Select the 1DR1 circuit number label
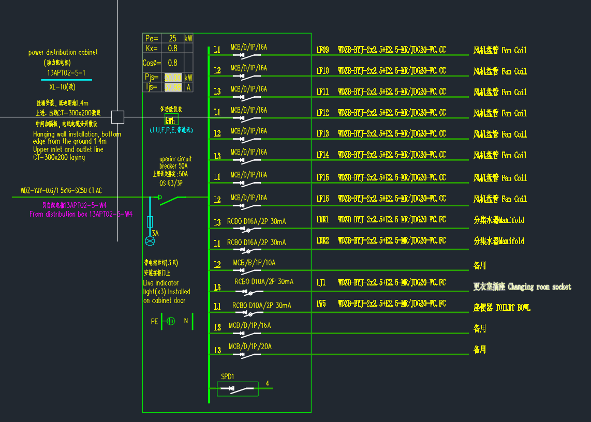This screenshot has width=591, height=422. [x=322, y=220]
